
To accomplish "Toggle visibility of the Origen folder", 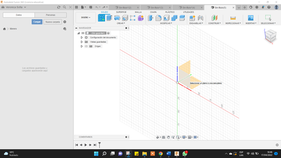I will point(86,46).
